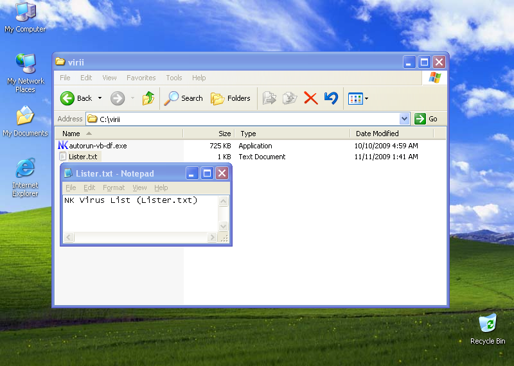Select the autorun-vb-df.exe file

point(97,146)
